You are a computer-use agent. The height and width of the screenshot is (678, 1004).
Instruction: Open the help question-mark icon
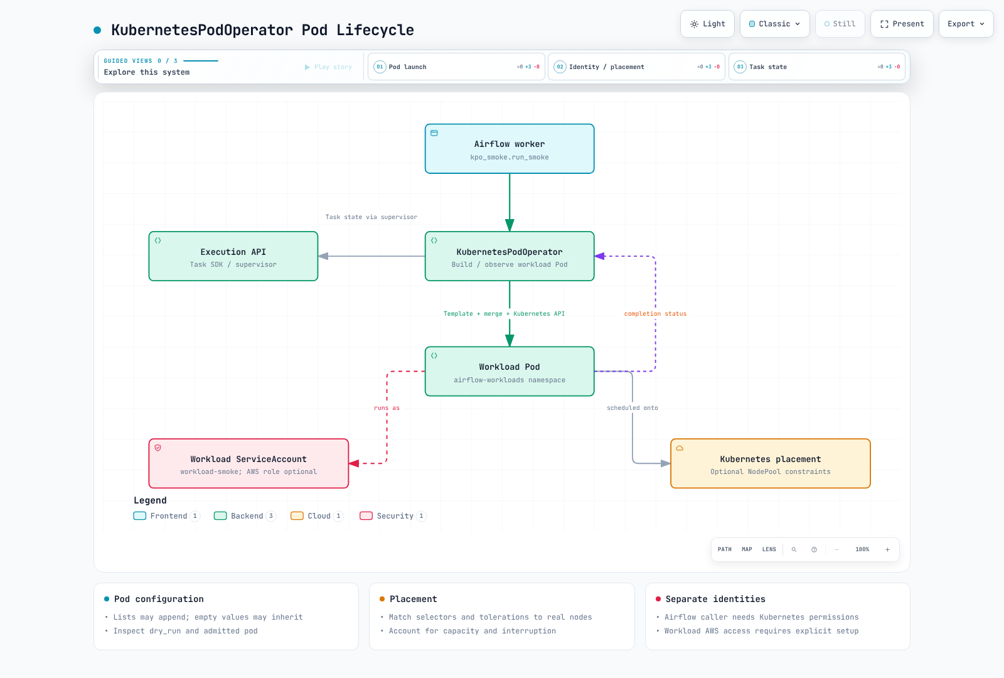[x=814, y=549]
